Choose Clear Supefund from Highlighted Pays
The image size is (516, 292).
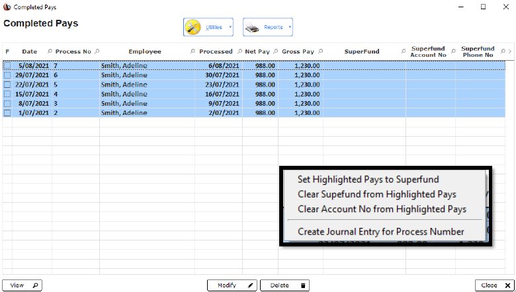(377, 194)
